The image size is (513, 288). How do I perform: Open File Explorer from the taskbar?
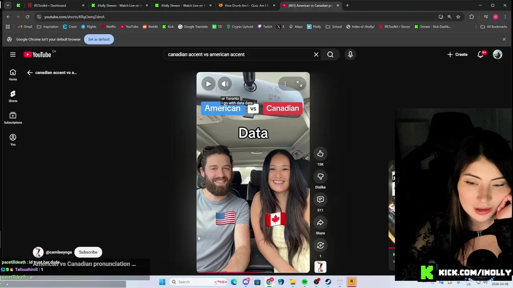pyautogui.click(x=293, y=282)
